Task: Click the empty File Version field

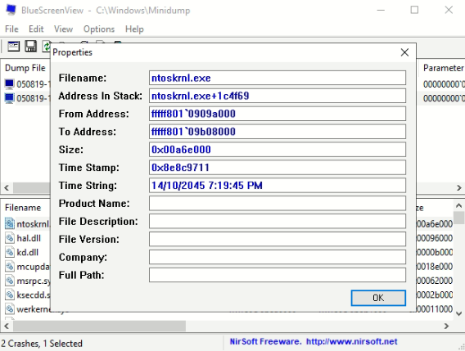Action: pyautogui.click(x=278, y=239)
